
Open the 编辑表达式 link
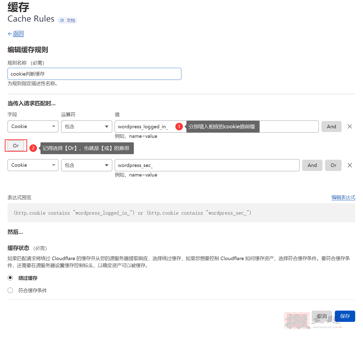point(343,198)
